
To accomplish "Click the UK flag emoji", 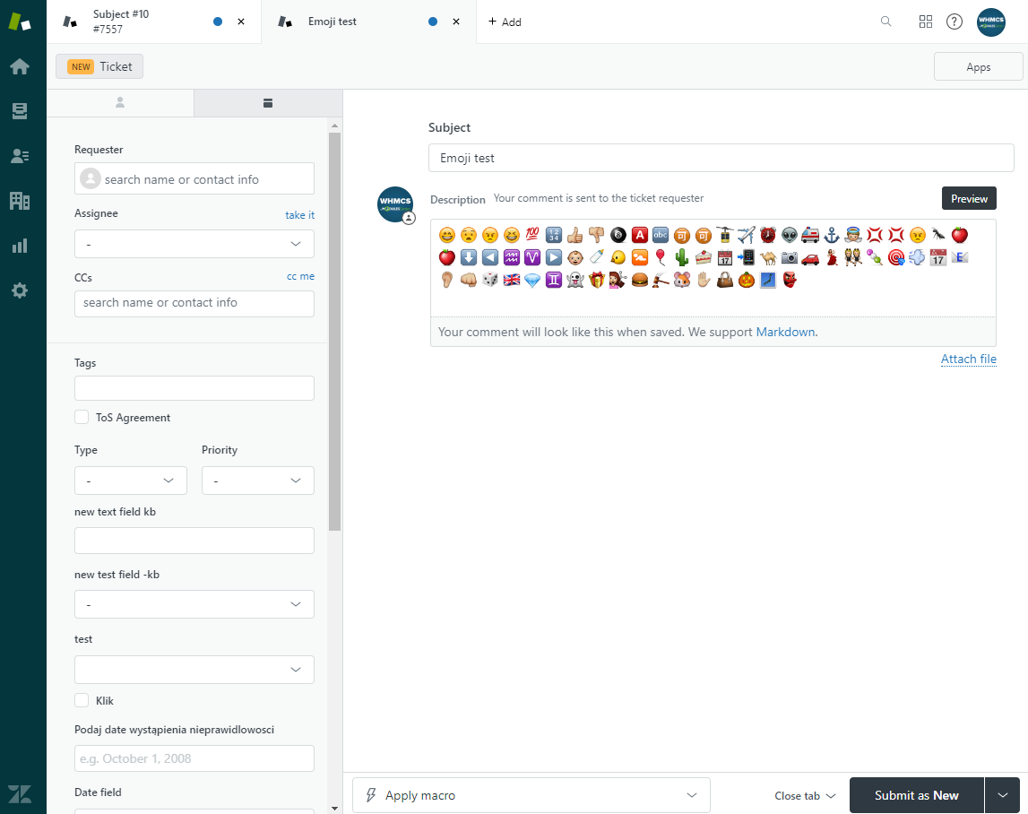I will pos(512,280).
